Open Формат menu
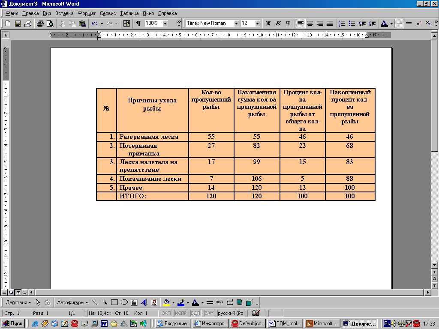The height and width of the screenshot is (329, 439). pos(87,13)
